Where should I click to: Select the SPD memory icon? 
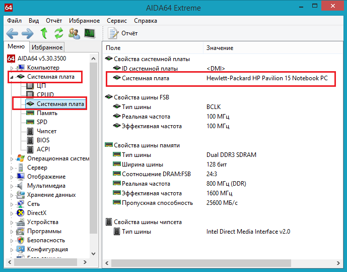[x=30, y=122]
